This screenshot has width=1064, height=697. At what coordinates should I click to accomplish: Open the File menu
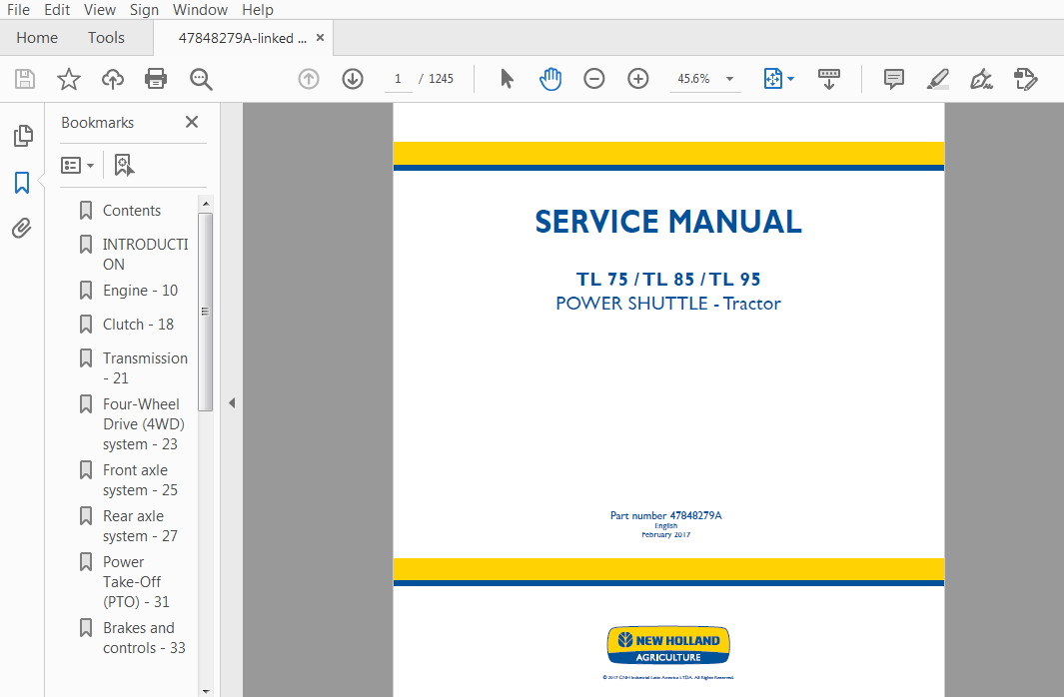(x=18, y=10)
